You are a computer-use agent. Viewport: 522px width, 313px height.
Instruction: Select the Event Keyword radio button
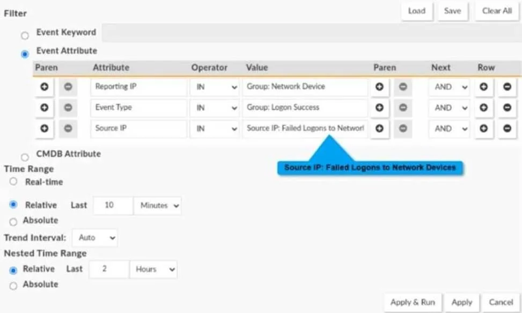pos(25,35)
